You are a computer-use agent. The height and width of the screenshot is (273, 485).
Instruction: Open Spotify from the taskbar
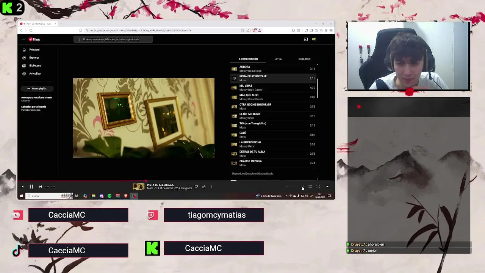click(110, 196)
